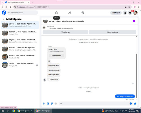Open the Menu grid icon
Viewport: 141px width, 113px height.
click(125, 13)
